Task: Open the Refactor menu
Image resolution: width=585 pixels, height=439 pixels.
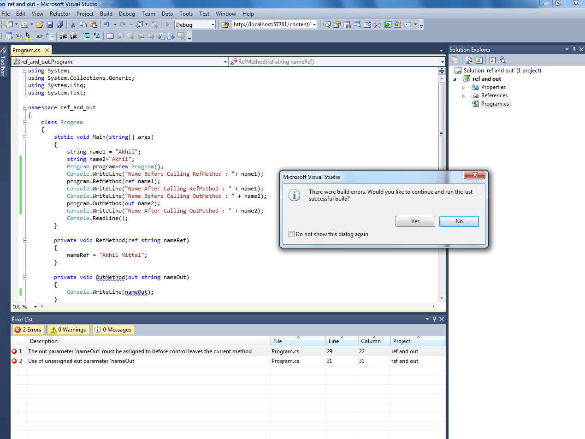Action: [60, 14]
